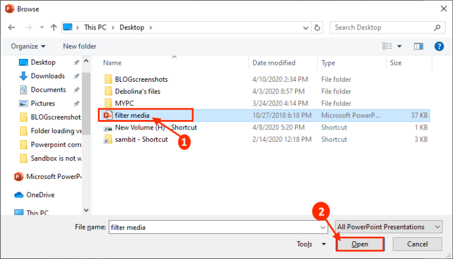The height and width of the screenshot is (259, 453).
Task: Click the navigation pane scroll up arrow
Action: (86, 61)
